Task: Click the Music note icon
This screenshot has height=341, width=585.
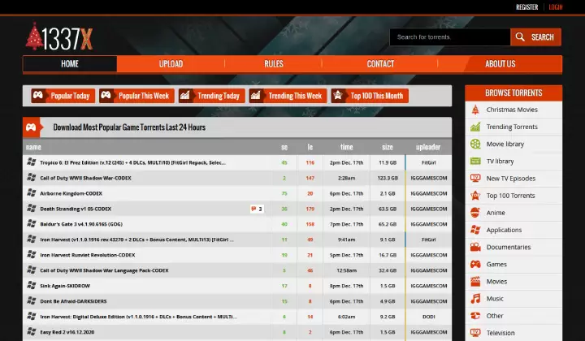Action: [x=475, y=298]
